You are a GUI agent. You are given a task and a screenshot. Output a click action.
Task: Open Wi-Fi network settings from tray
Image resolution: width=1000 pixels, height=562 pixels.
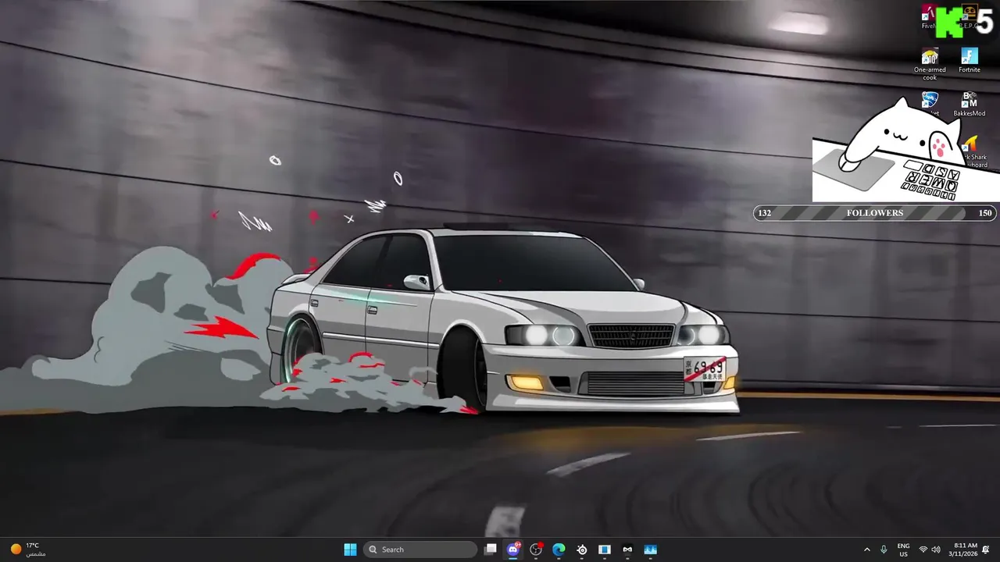point(923,550)
